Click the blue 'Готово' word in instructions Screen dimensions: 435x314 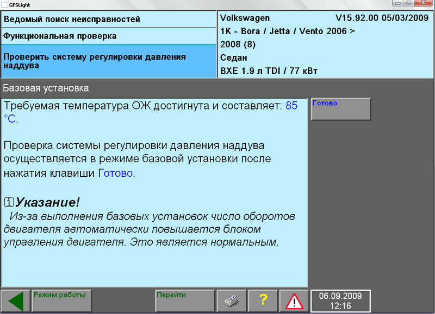(x=115, y=173)
